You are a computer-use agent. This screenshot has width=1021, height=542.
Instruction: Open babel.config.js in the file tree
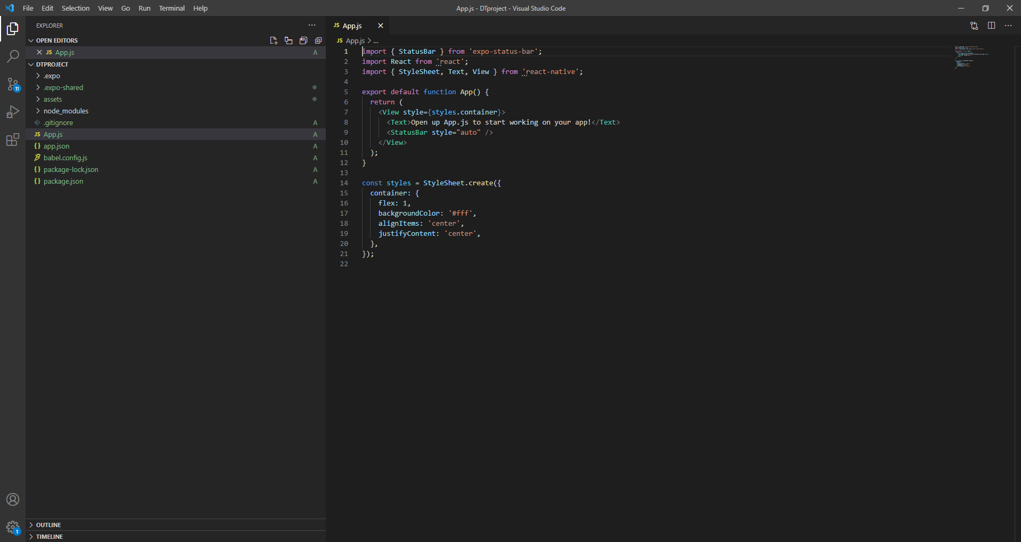(176, 158)
